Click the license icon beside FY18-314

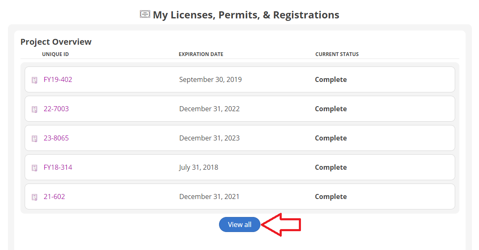35,168
